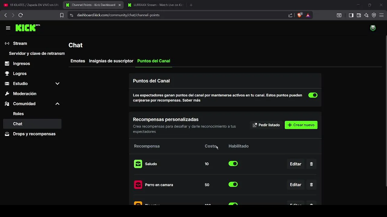Edit the Saludo reward
This screenshot has width=387, height=217.
coord(295,164)
